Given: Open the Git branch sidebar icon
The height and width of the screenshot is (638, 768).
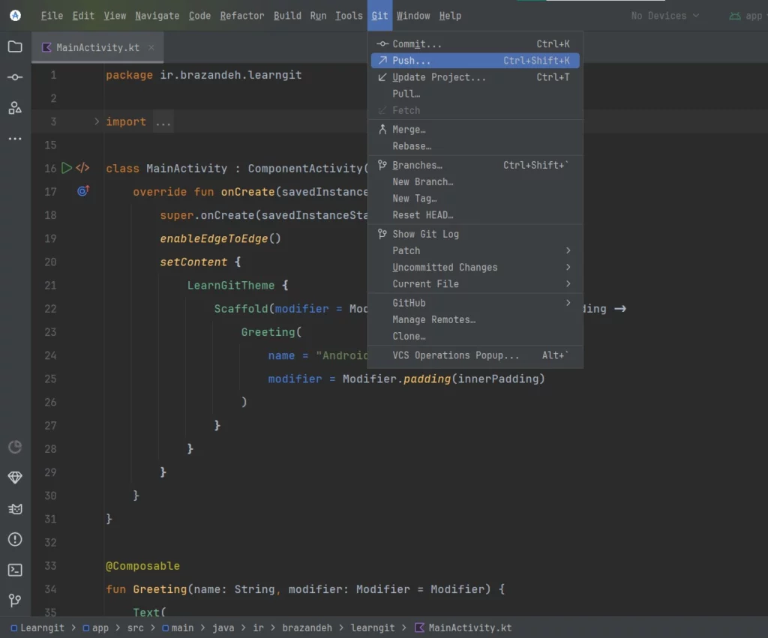Looking at the screenshot, I should pyautogui.click(x=15, y=601).
